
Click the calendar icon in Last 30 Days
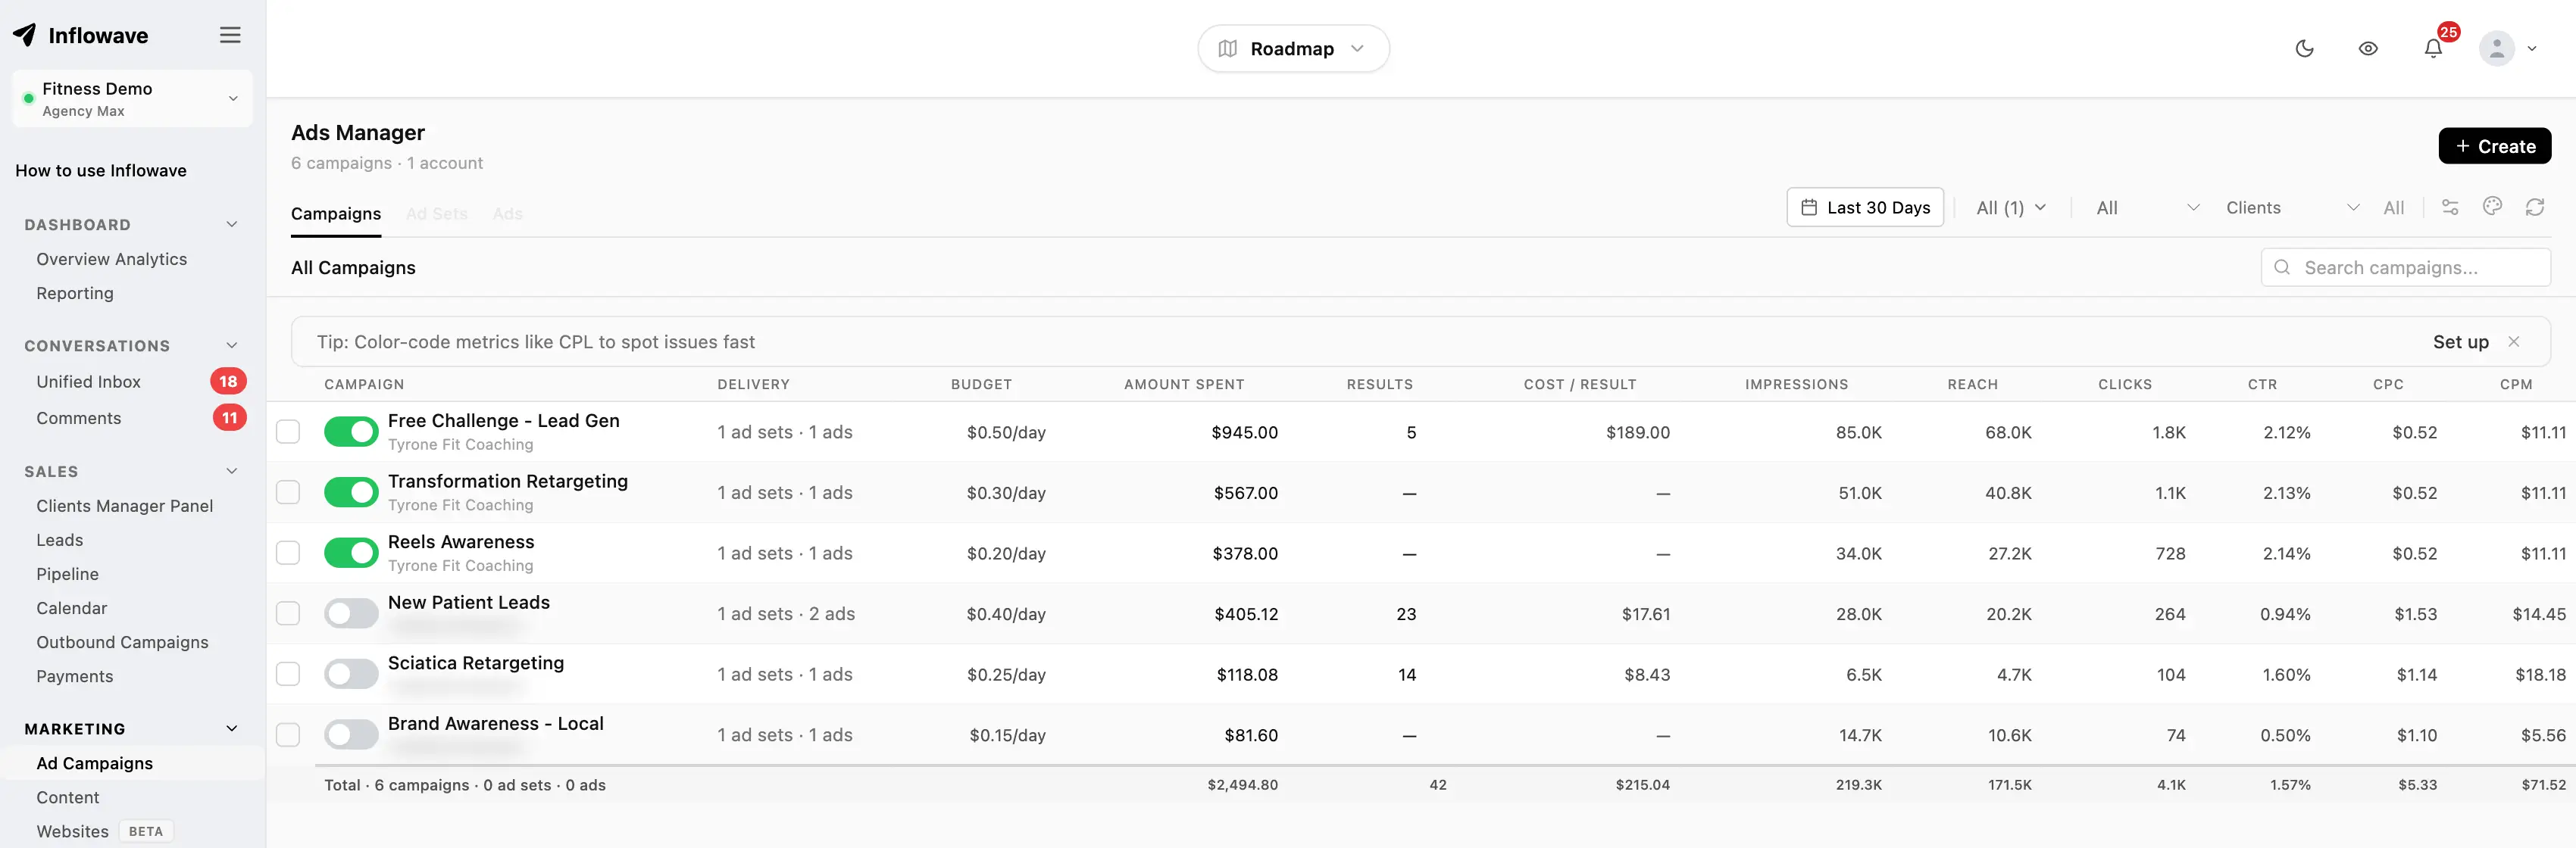tap(1809, 207)
